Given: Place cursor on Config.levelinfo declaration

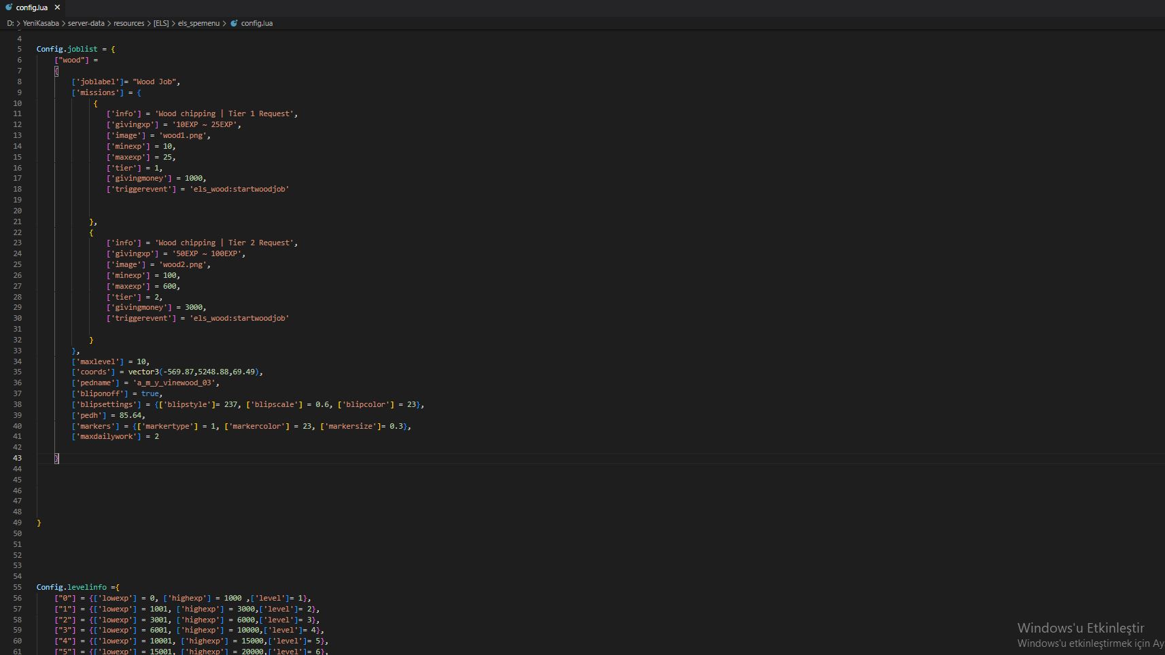Looking at the screenshot, I should click(x=71, y=587).
